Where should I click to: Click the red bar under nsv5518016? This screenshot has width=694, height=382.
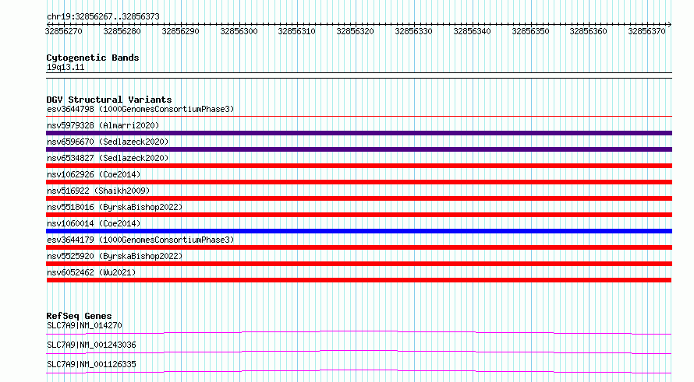pyautogui.click(x=359, y=215)
